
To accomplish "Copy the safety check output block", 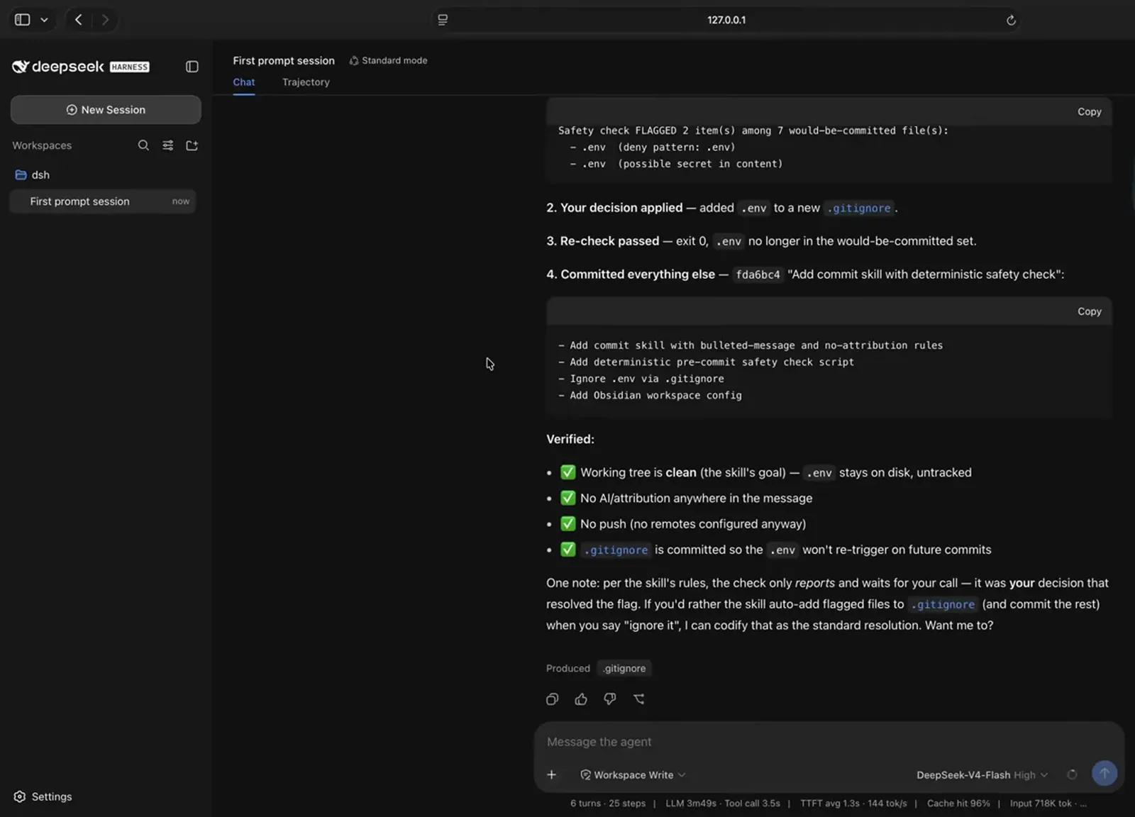I will (x=1089, y=112).
